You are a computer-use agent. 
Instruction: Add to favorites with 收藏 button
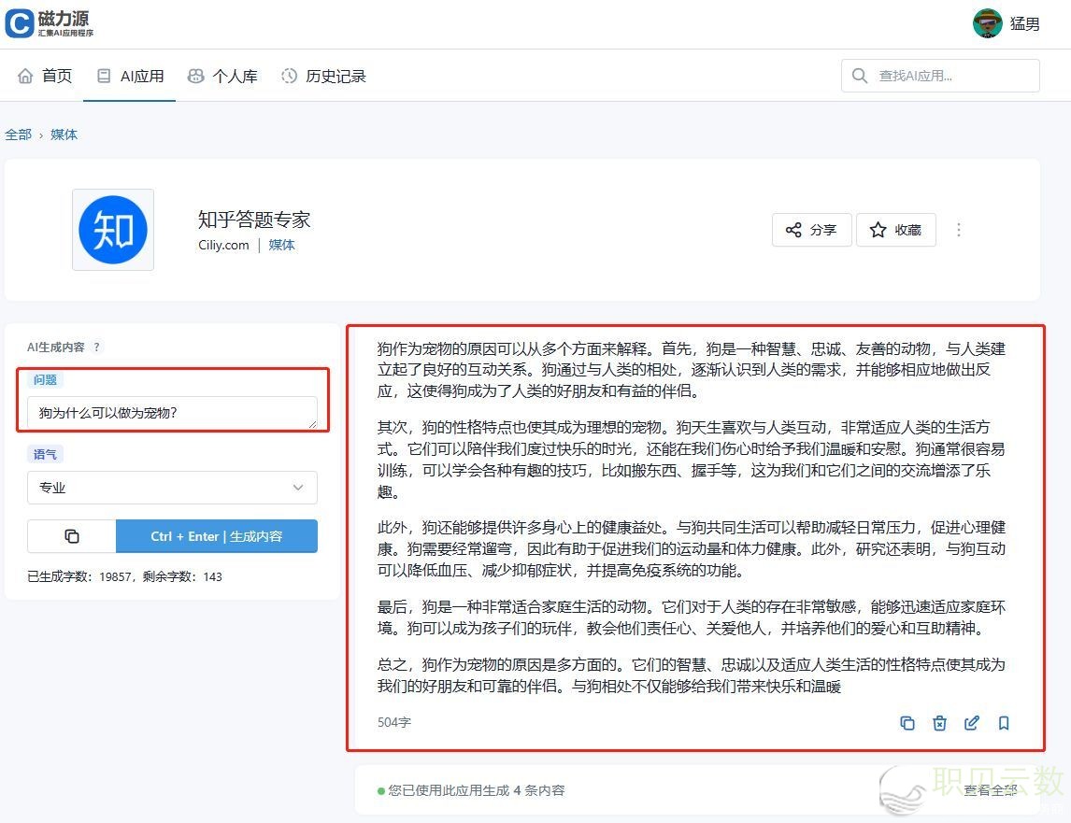click(x=895, y=230)
